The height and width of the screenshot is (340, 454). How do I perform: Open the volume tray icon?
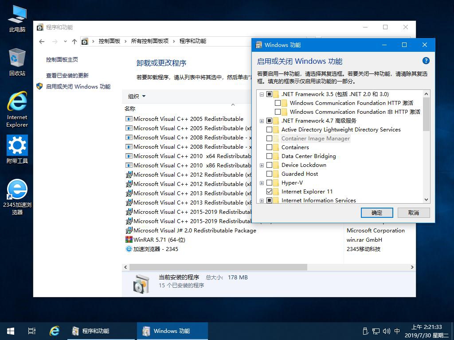[386, 331]
